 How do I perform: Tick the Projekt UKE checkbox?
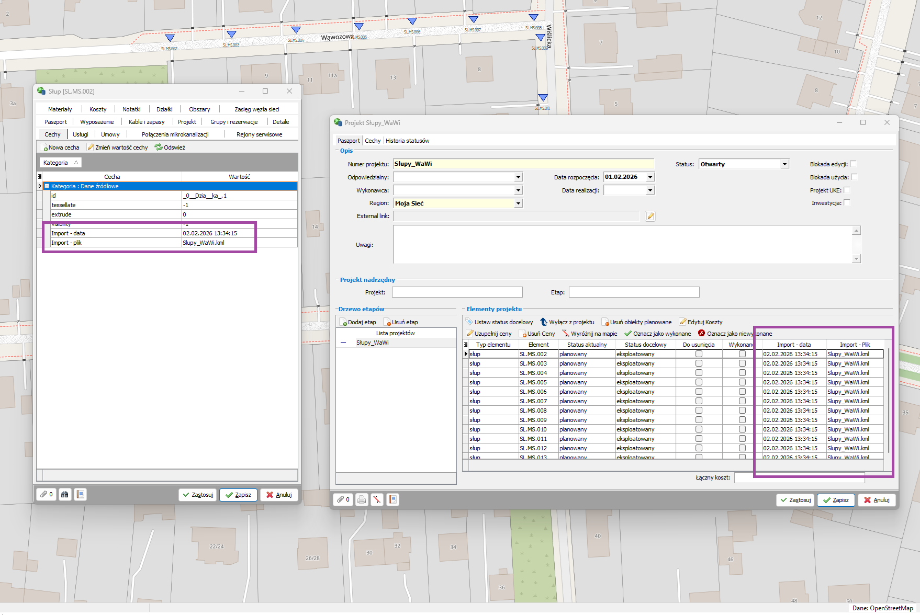(x=847, y=190)
